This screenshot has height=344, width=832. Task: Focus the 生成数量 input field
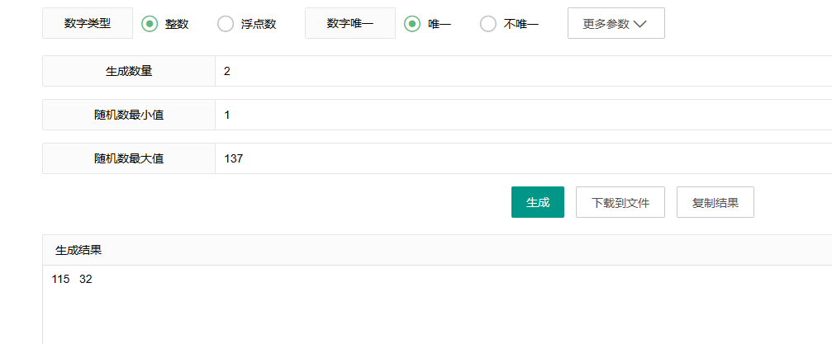[523, 71]
